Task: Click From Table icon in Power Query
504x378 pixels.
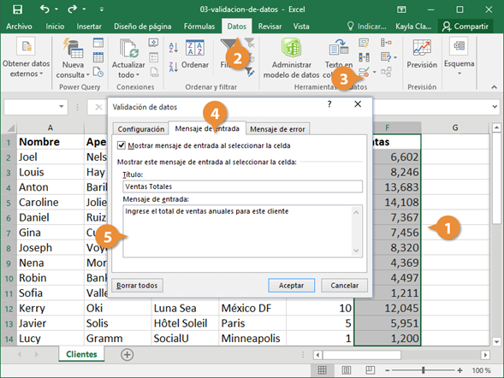Action: (98, 57)
